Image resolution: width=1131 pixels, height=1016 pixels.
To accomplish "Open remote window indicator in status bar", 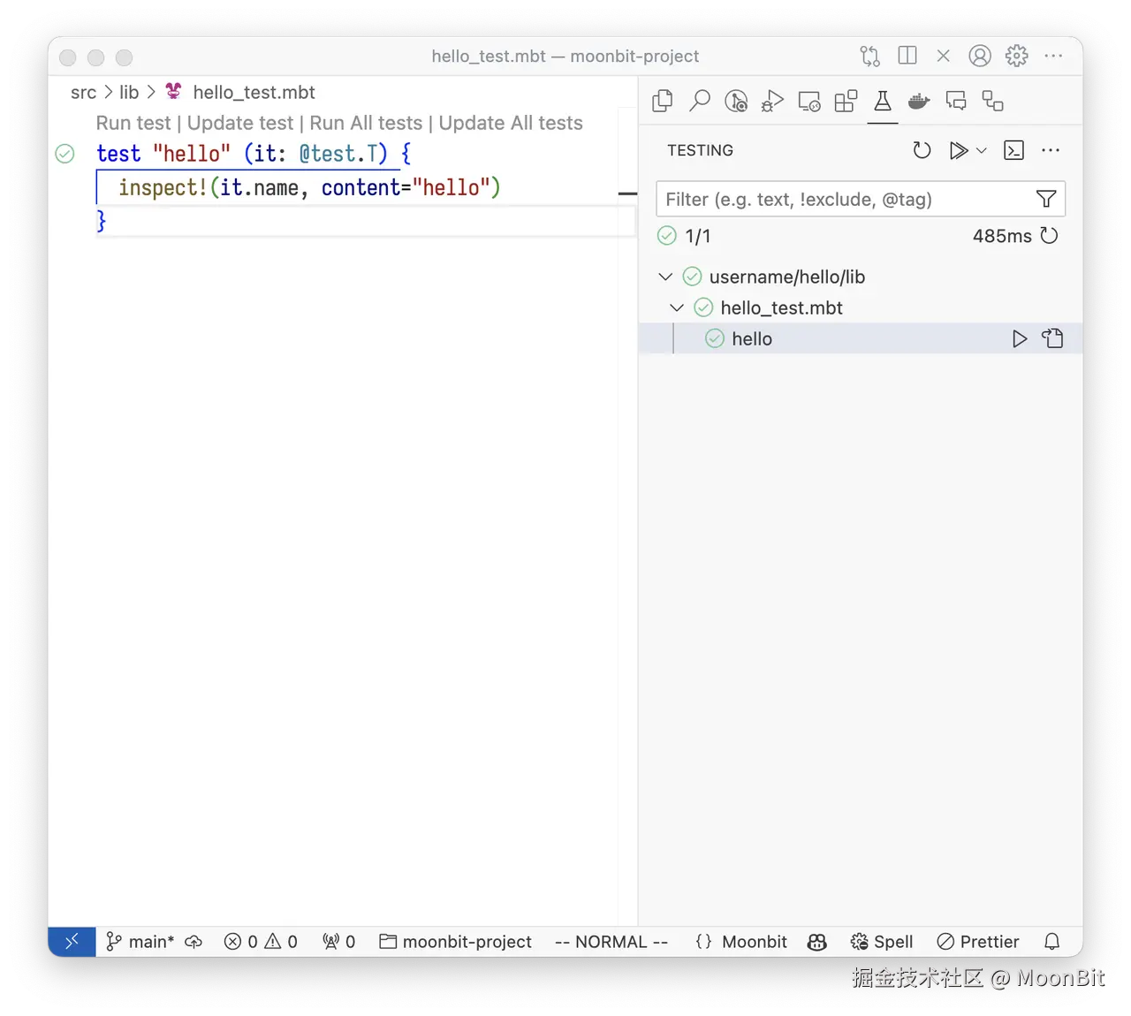I will click(72, 942).
